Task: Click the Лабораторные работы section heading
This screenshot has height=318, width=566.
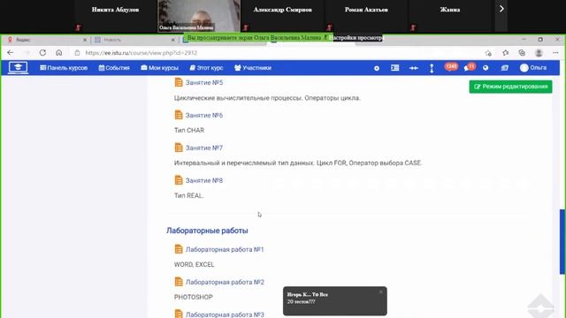Action: pyautogui.click(x=207, y=231)
